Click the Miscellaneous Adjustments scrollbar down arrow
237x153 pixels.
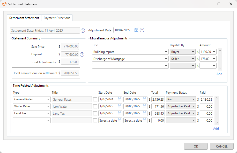[220, 68]
